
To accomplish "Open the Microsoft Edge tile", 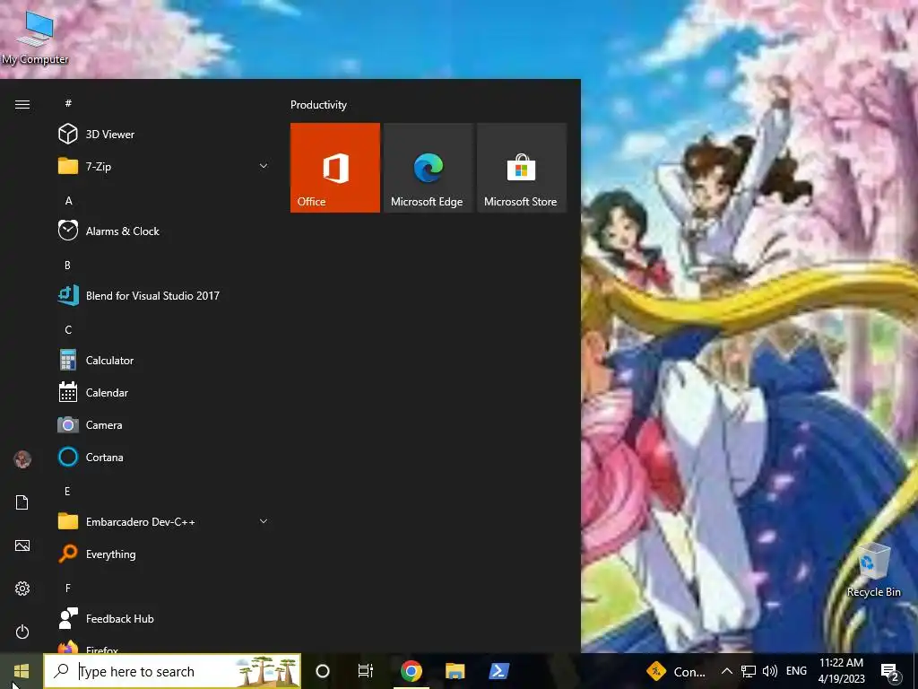I will click(x=428, y=168).
